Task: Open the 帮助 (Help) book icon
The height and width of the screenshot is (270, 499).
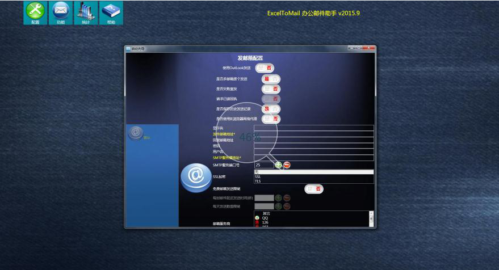Action: pos(111,12)
